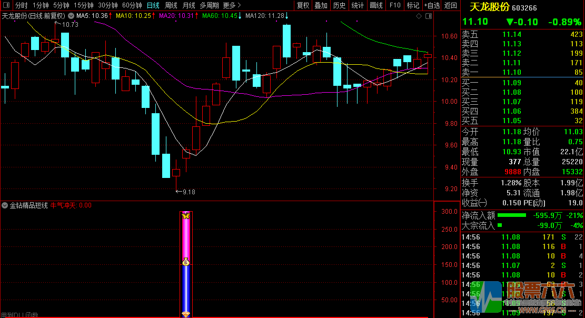Switch to the 分时 intraday view
This screenshot has height=318, width=585.
coord(22,5)
